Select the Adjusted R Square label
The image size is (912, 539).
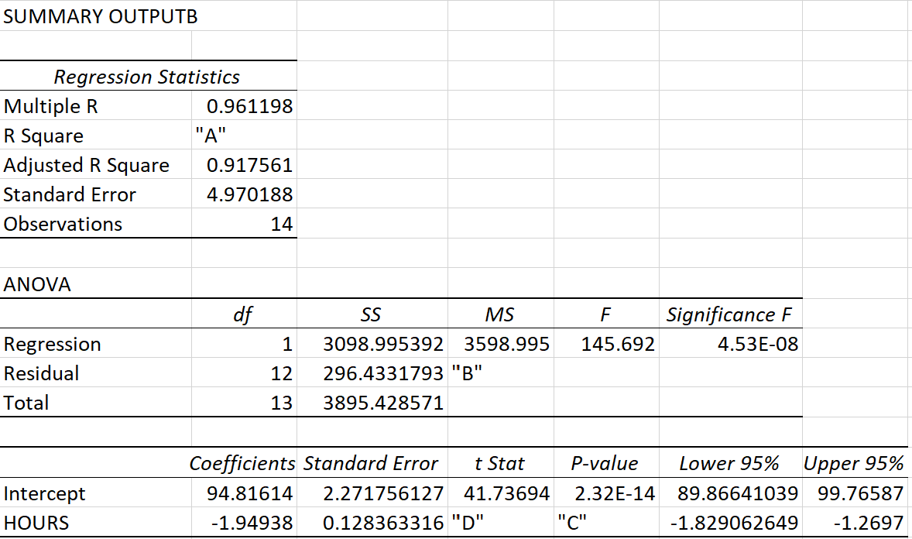(x=86, y=165)
